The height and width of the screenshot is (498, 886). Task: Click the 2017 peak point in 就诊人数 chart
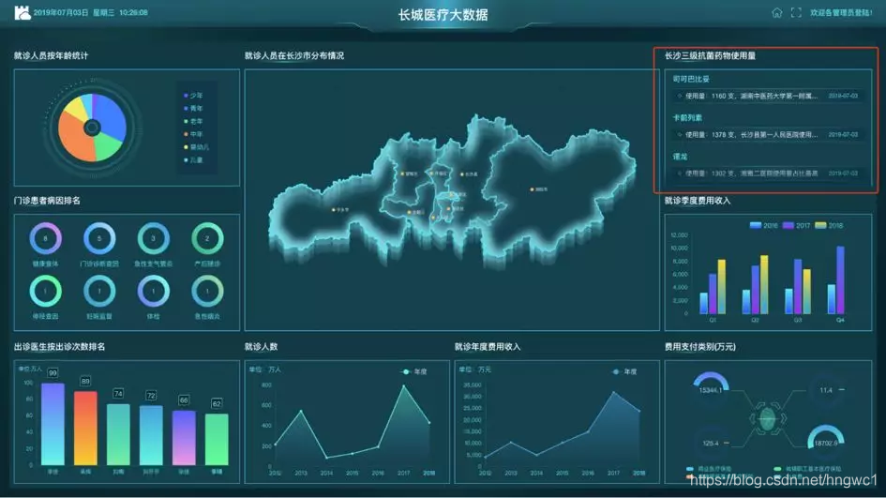403,386
